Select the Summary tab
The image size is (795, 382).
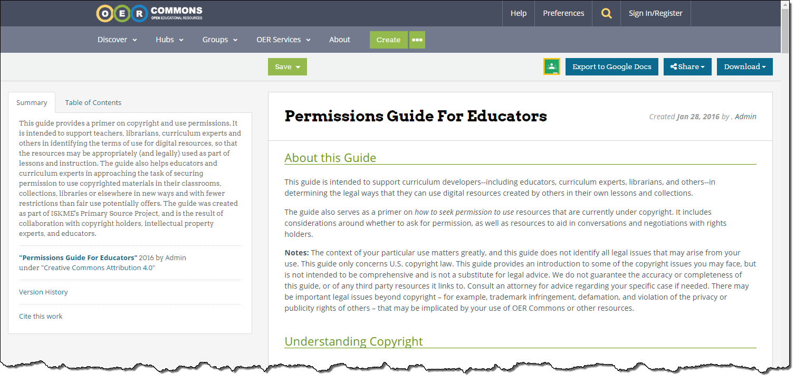(32, 103)
